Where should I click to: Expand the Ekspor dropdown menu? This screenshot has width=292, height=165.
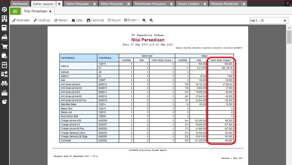pos(132,20)
